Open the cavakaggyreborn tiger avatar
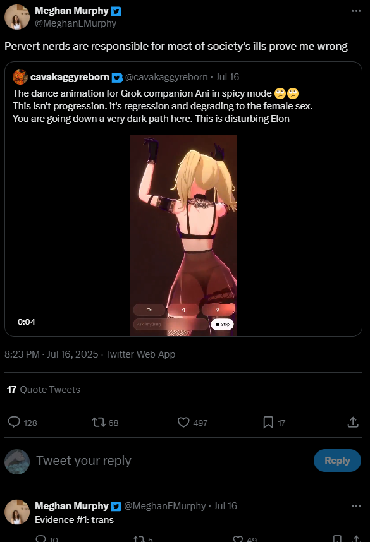 tap(20, 76)
